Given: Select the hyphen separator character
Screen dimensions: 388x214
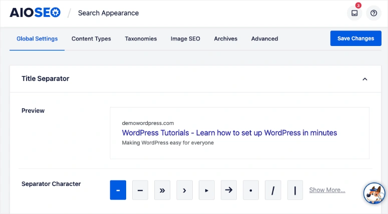Looking at the screenshot, I should (x=118, y=190).
